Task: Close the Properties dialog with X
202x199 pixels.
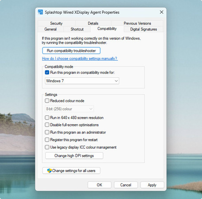Action: pyautogui.click(x=162, y=12)
